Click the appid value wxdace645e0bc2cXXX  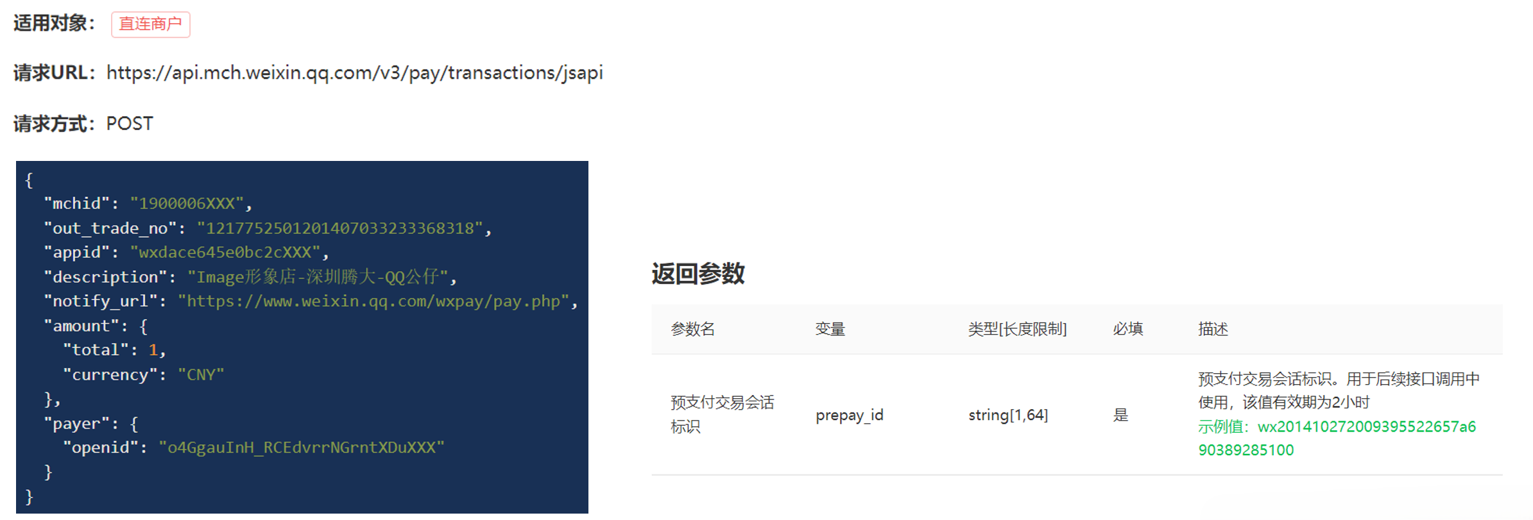[225, 253]
